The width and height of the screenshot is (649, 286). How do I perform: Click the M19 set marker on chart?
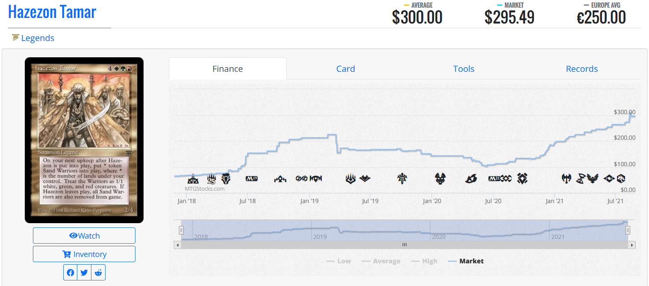[x=252, y=179]
